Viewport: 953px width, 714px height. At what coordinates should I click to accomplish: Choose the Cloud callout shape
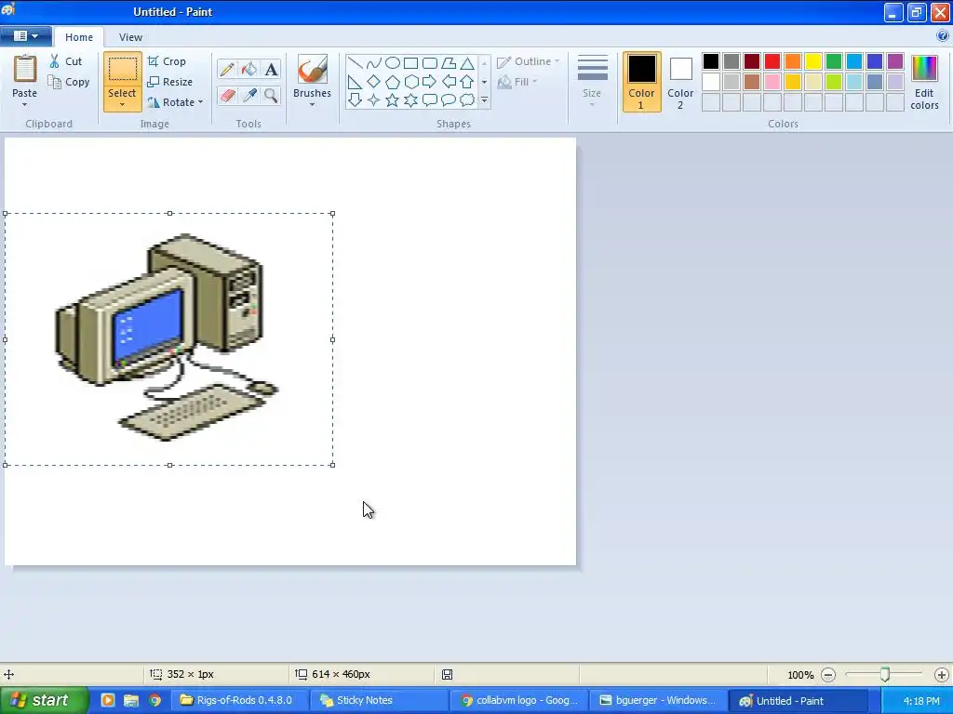pos(467,100)
